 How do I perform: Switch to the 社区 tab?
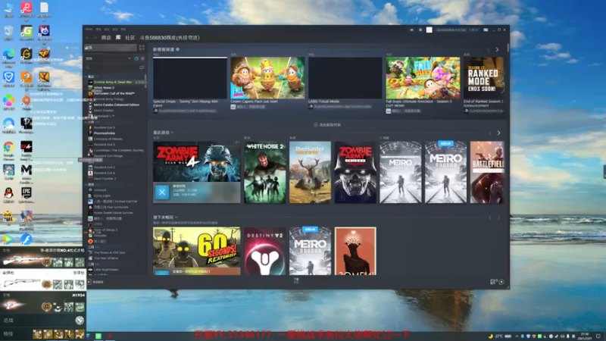[130, 38]
